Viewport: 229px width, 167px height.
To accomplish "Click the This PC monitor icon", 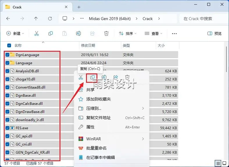I will pyautogui.click(x=65, y=19).
